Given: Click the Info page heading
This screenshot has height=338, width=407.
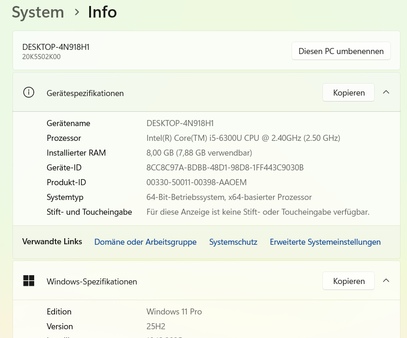Looking at the screenshot, I should click(102, 12).
